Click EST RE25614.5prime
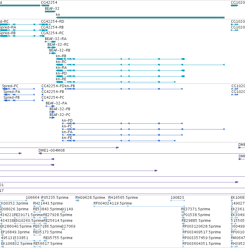 [58, 221]
